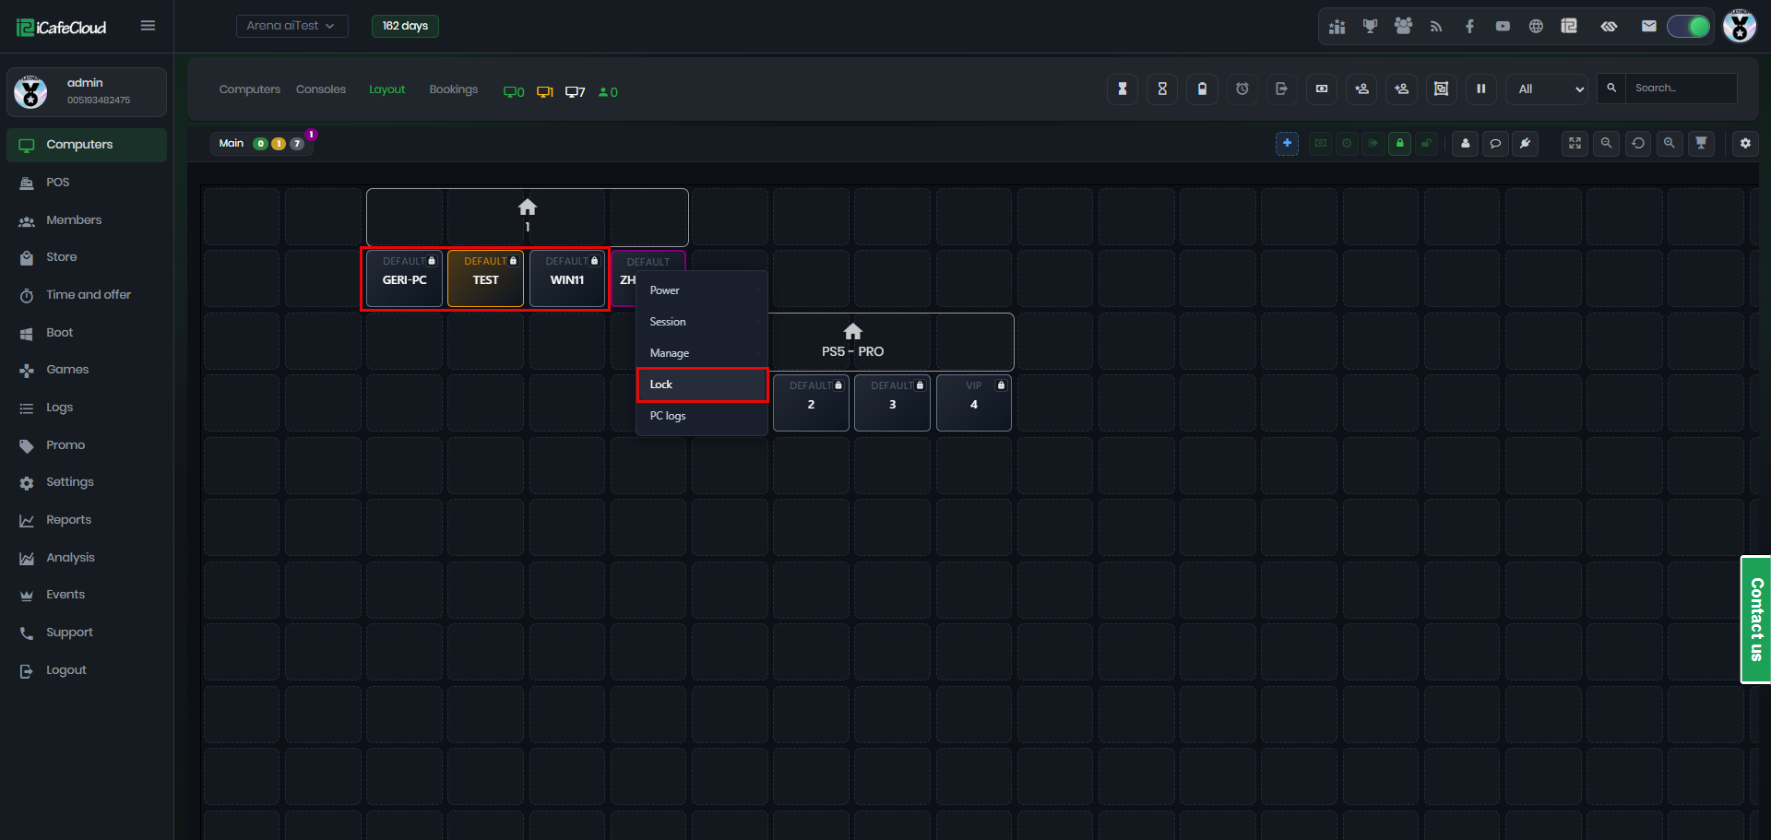Image resolution: width=1771 pixels, height=840 pixels.
Task: Click the zoom out magnifier icon
Action: coord(1606,143)
